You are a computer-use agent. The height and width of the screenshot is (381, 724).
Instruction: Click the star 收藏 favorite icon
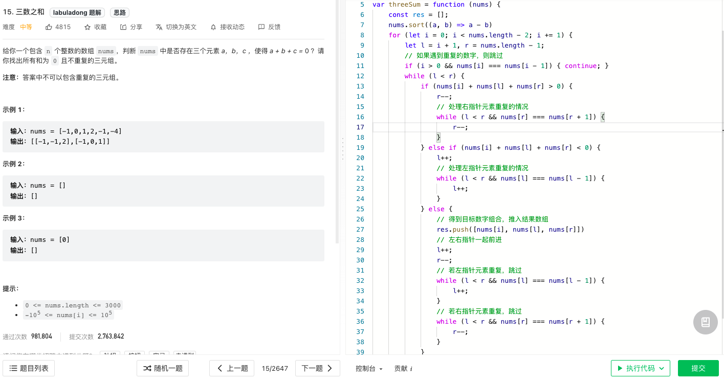pos(87,27)
